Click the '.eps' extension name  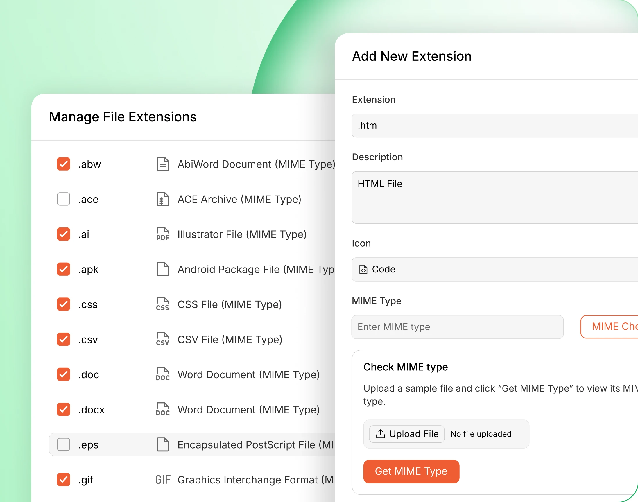tap(88, 445)
